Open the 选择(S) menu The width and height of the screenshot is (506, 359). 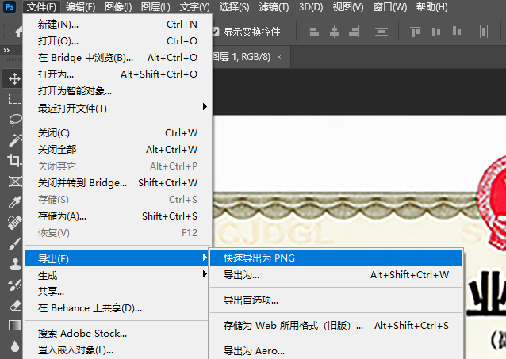click(x=234, y=7)
